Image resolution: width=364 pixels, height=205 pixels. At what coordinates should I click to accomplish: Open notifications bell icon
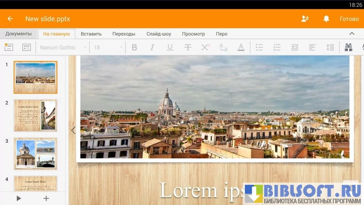point(326,19)
